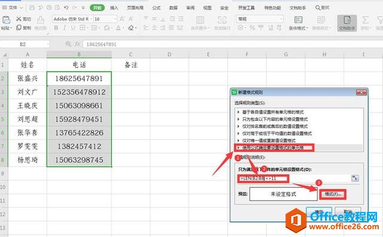Viewport: 383px width, 237px height.
Task: Switch to the View (视图) tab
Action: point(208,8)
